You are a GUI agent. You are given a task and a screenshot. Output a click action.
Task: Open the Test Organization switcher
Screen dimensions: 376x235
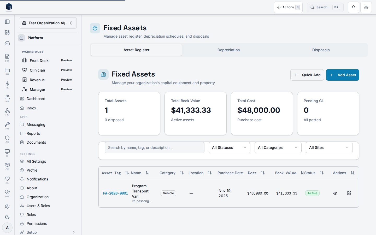point(48,23)
